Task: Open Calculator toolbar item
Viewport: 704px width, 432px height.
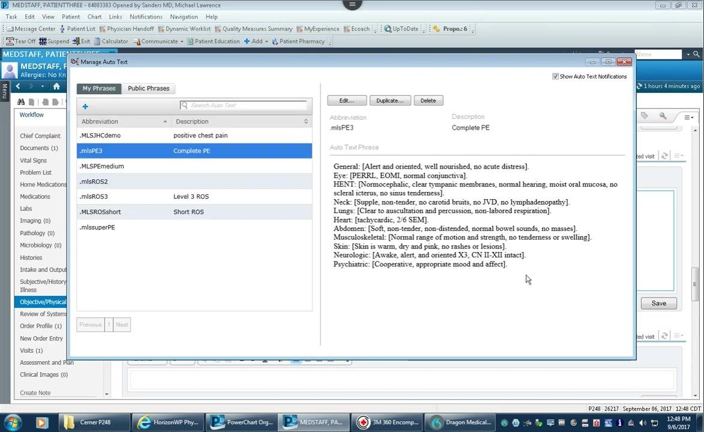Action: [111, 41]
